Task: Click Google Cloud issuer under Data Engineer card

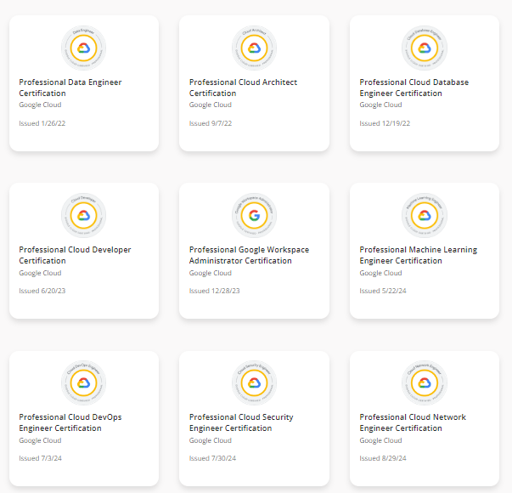Action: tap(40, 105)
